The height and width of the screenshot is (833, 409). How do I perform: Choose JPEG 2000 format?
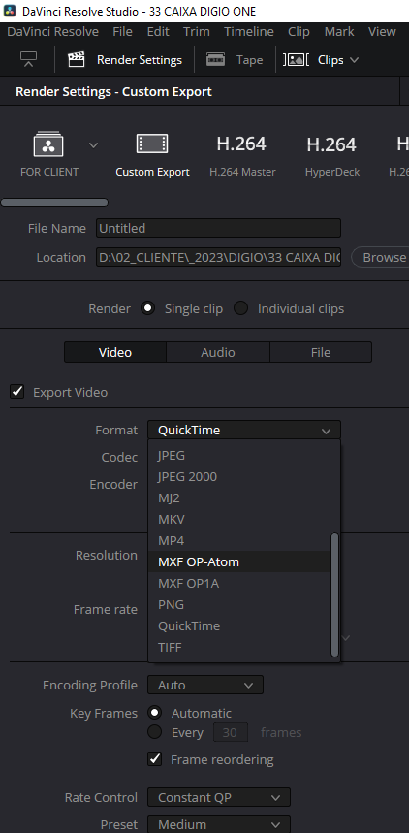[239, 476]
